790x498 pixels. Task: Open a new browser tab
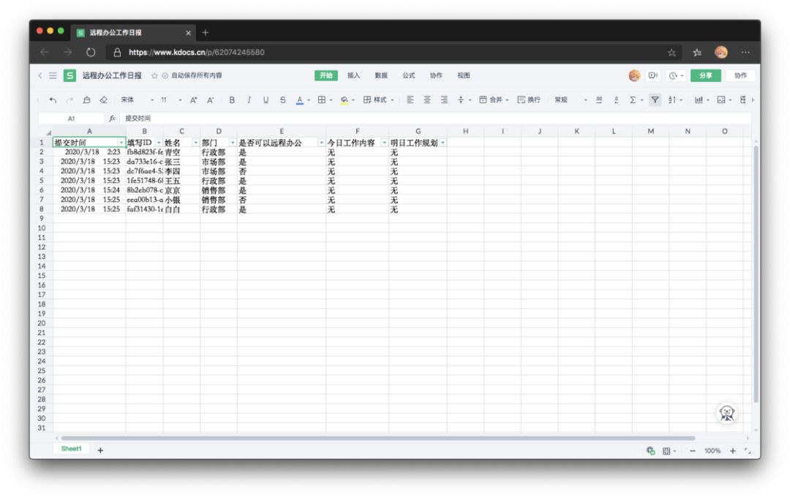[205, 33]
